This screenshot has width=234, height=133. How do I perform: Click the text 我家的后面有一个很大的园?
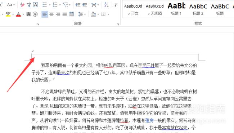coord(66,65)
